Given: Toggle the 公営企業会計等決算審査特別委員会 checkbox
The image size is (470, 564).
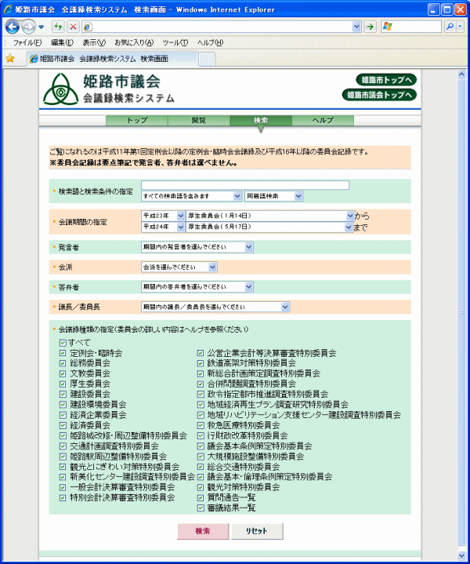Looking at the screenshot, I should [201, 353].
